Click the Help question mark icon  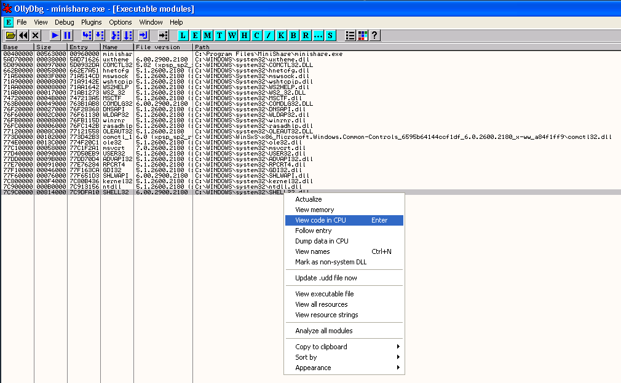(x=374, y=36)
